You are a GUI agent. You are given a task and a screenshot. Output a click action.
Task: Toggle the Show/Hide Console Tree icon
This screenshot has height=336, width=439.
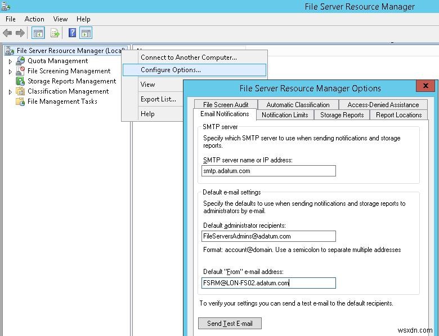[x=38, y=33]
